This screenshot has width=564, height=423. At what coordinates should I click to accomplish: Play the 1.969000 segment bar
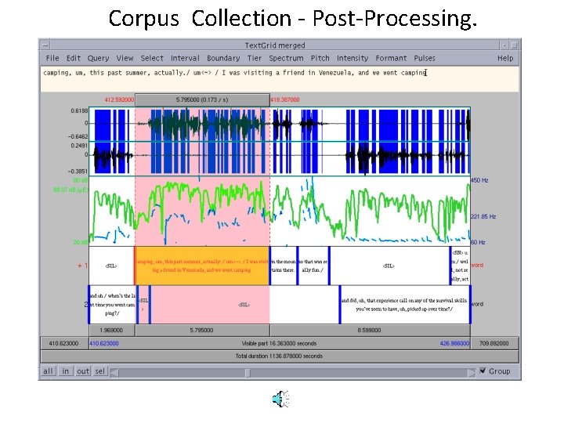click(x=111, y=330)
